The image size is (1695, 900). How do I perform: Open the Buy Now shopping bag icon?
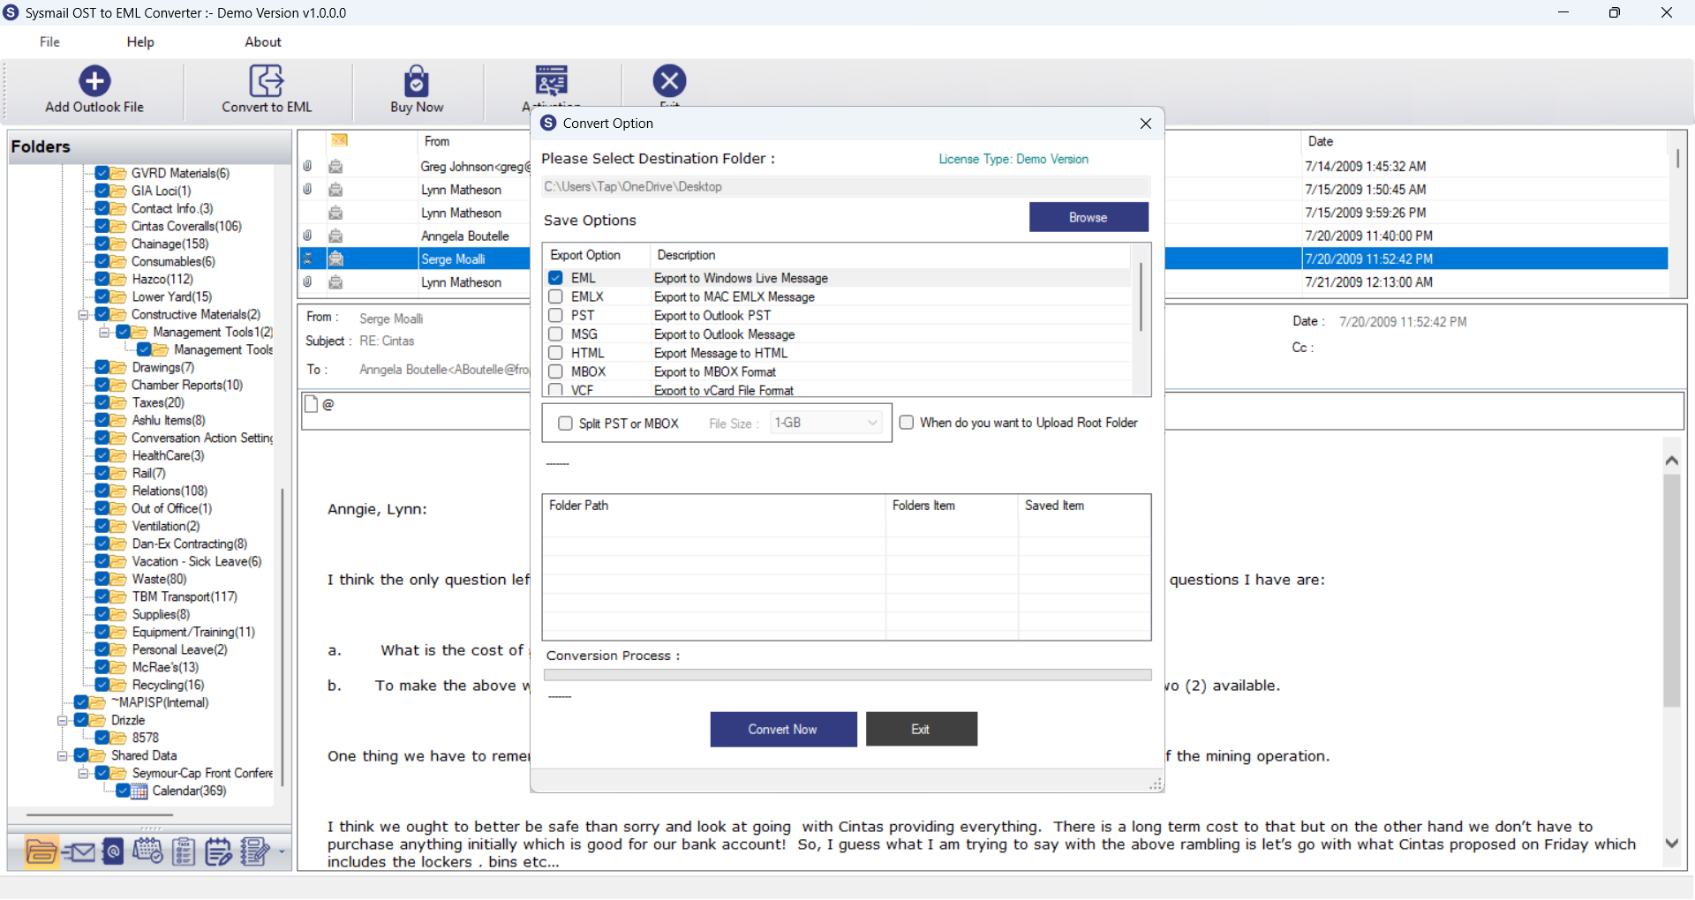pyautogui.click(x=417, y=81)
